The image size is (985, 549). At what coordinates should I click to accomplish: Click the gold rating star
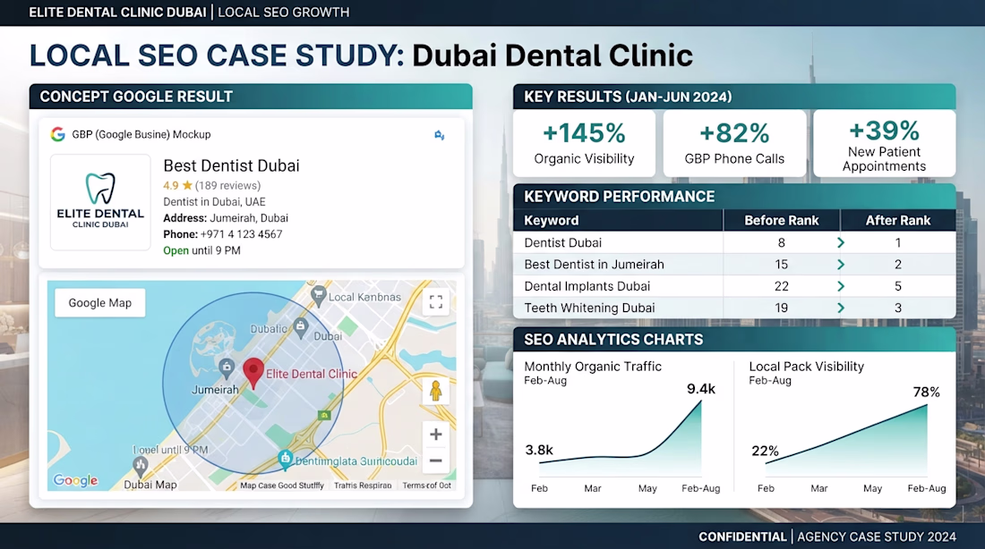tap(186, 186)
